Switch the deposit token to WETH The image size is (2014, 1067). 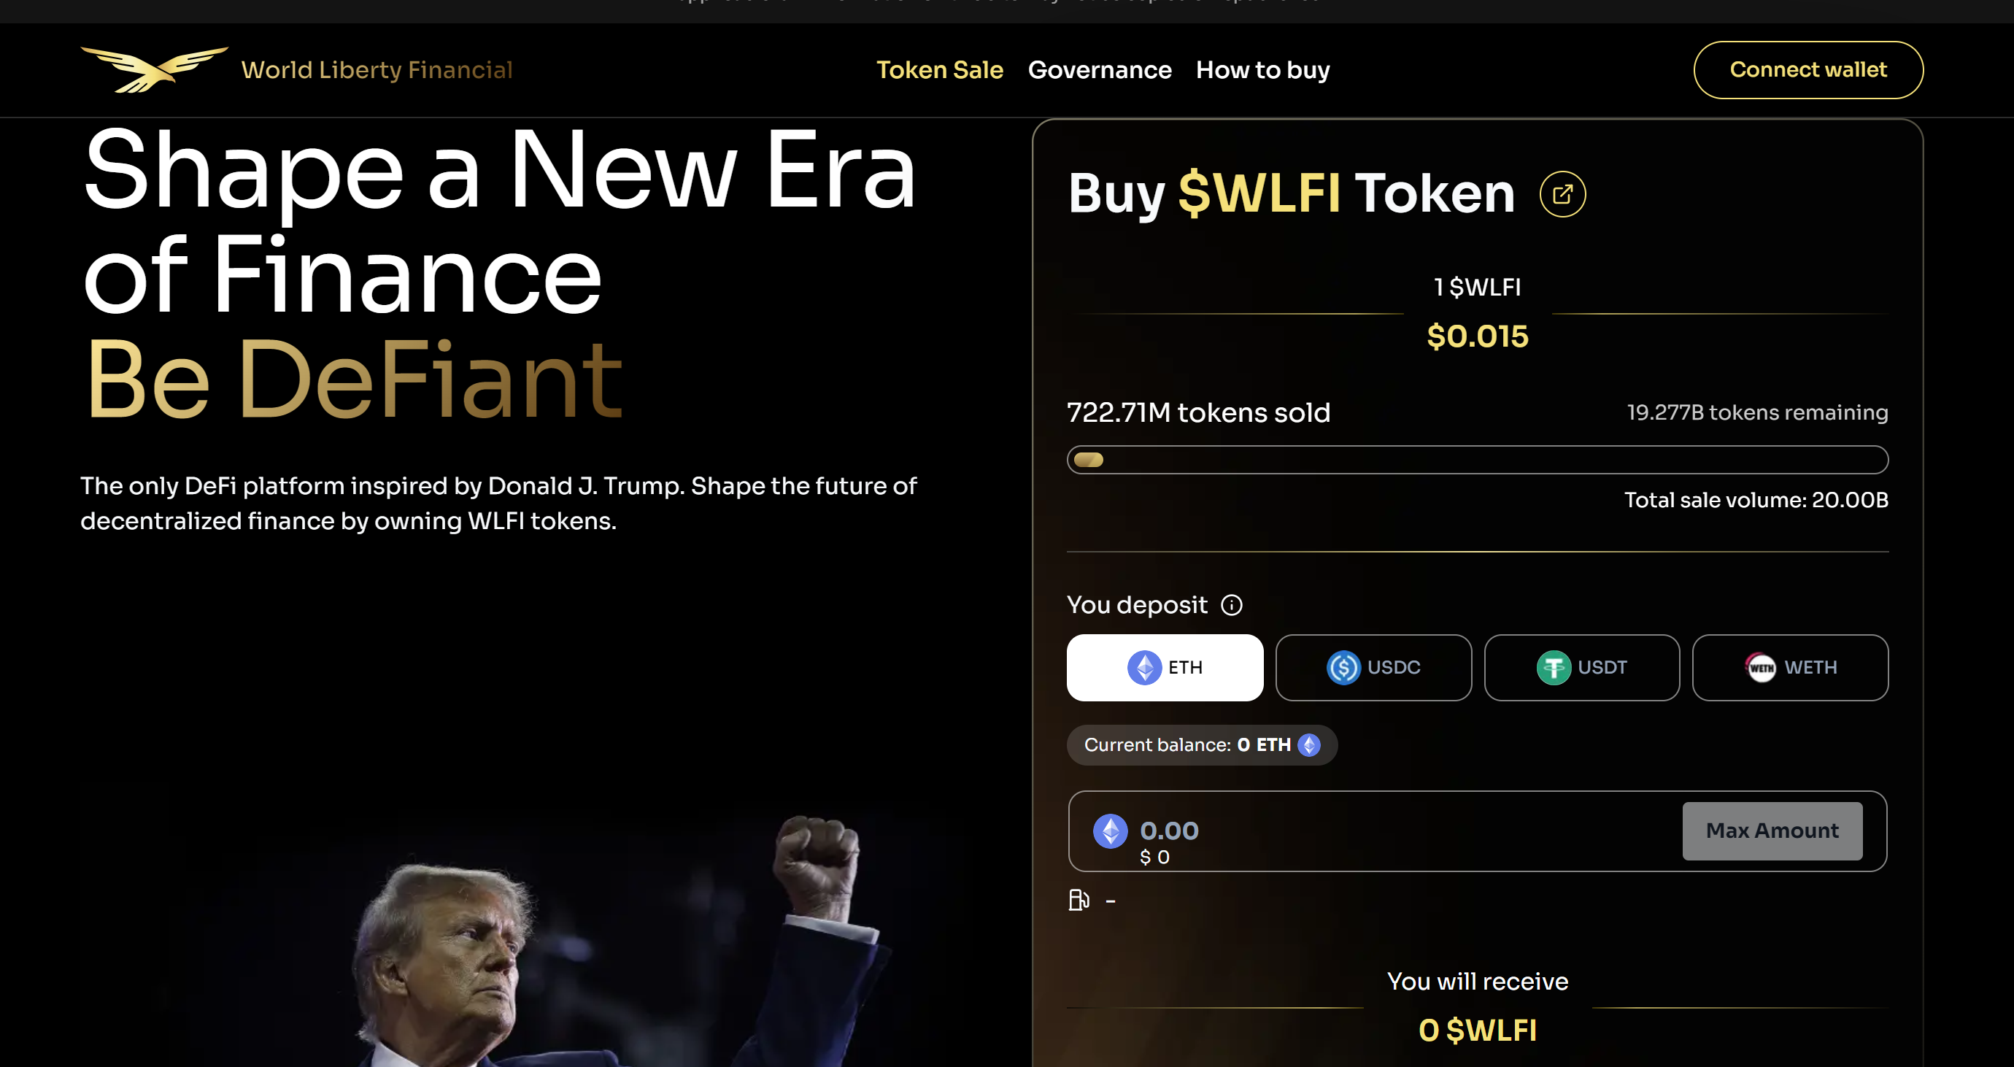(x=1789, y=668)
